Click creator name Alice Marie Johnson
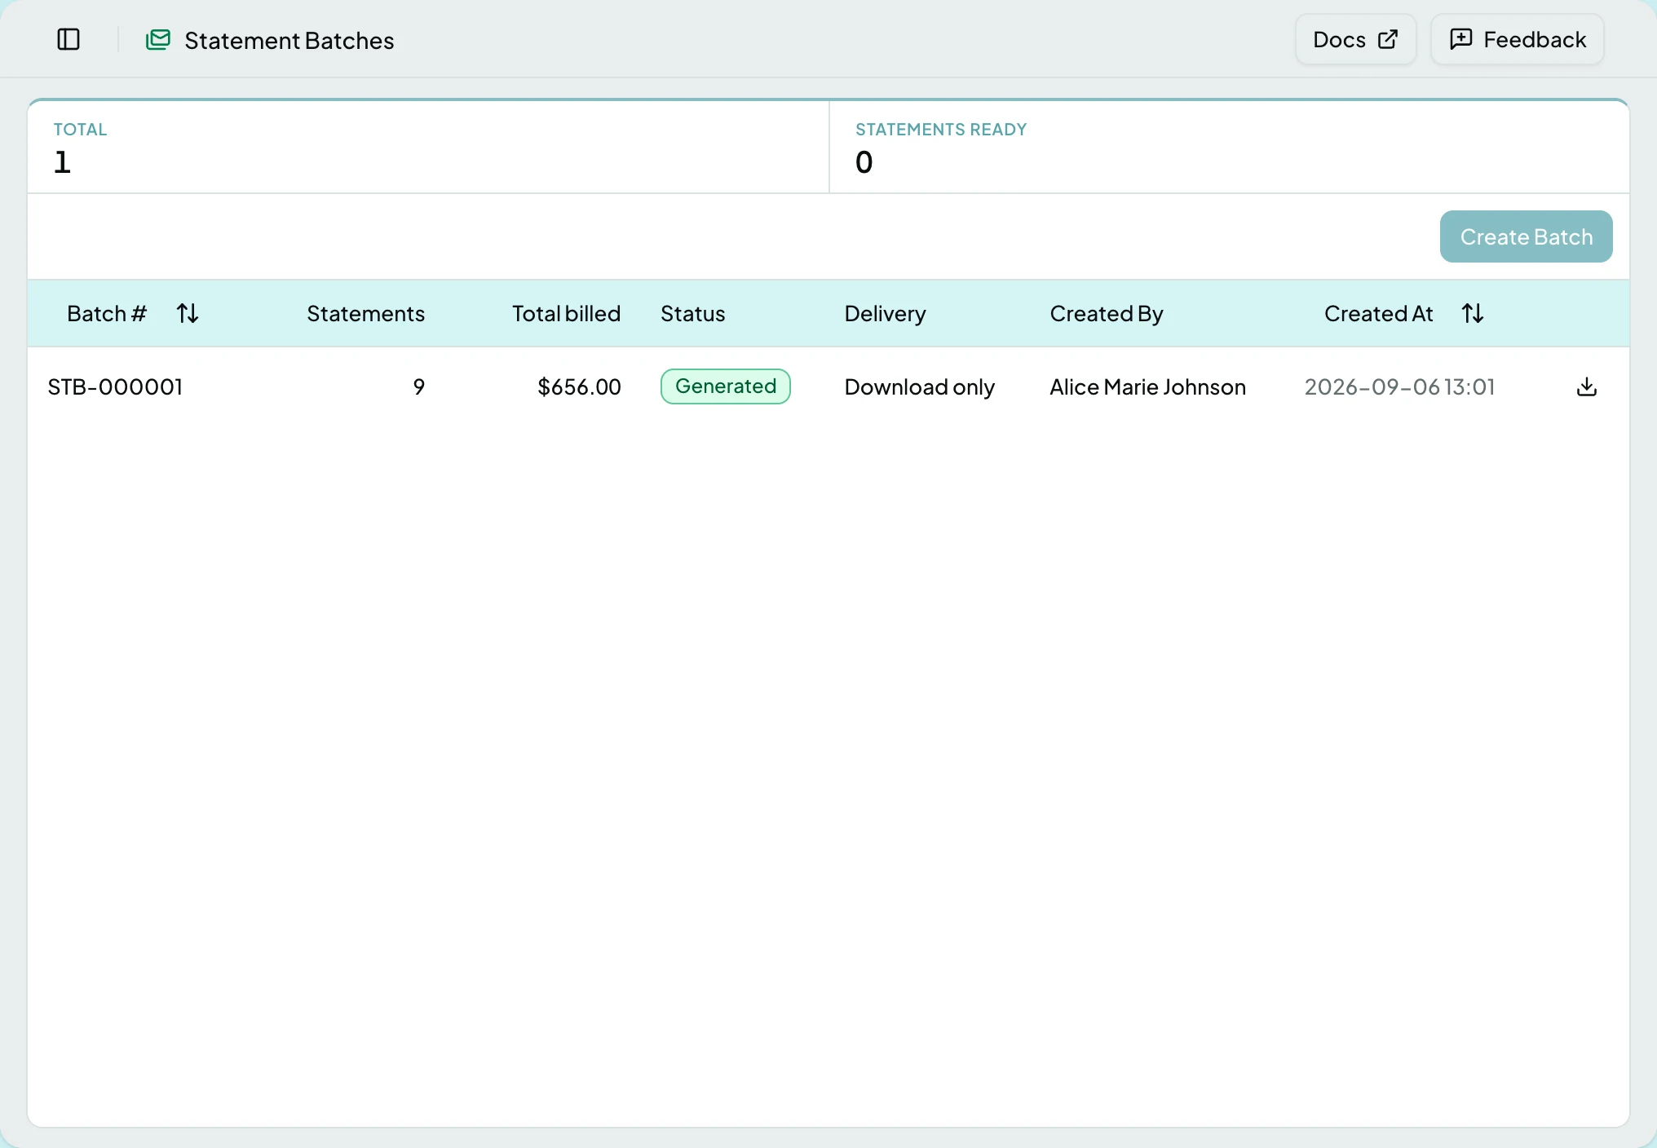The image size is (1657, 1148). coord(1148,386)
